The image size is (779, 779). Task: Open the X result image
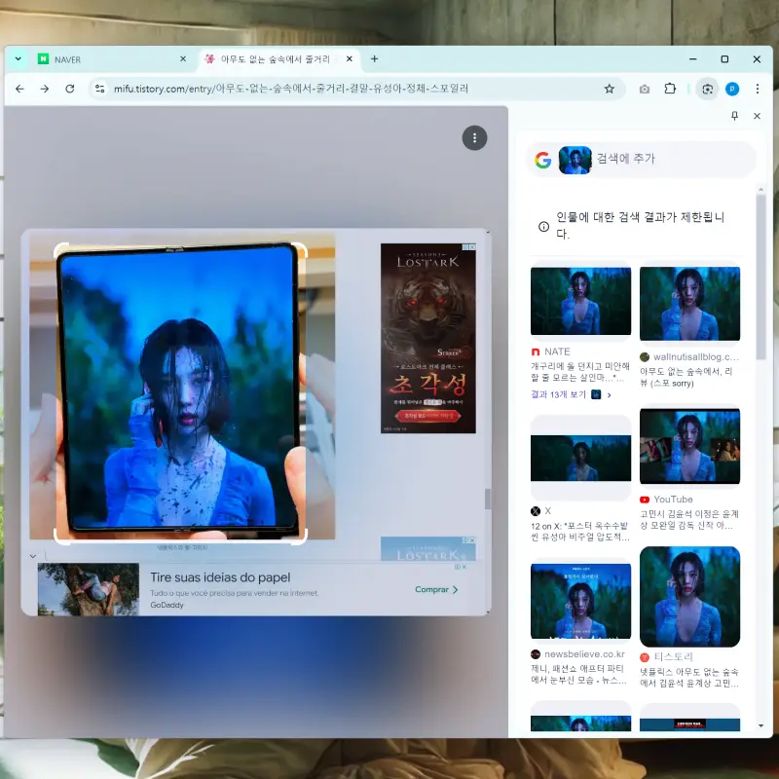pyautogui.click(x=580, y=458)
